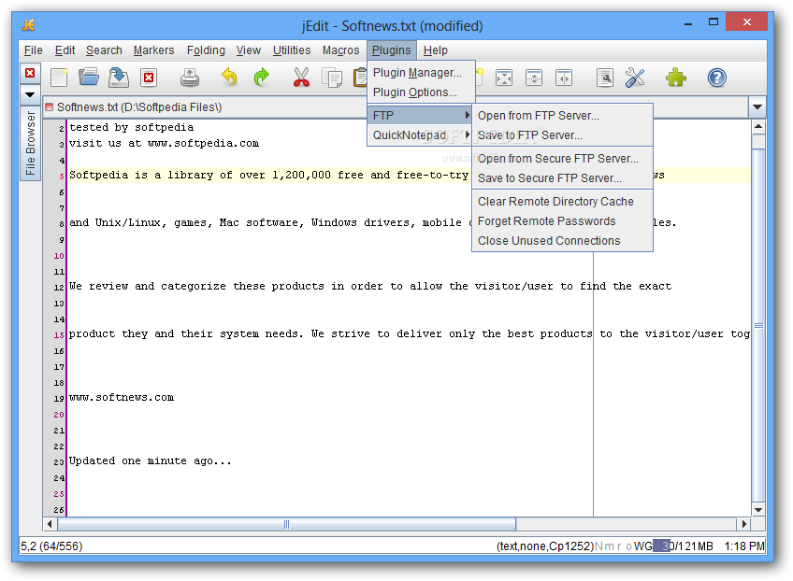Open the Search menu
The image size is (793, 581).
pyautogui.click(x=104, y=50)
